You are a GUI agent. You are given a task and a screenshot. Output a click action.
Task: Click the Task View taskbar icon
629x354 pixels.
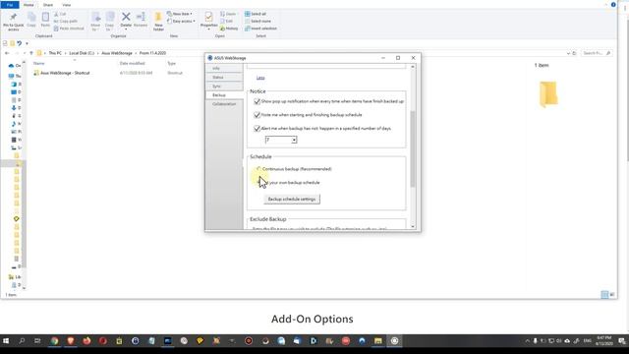tap(37, 341)
